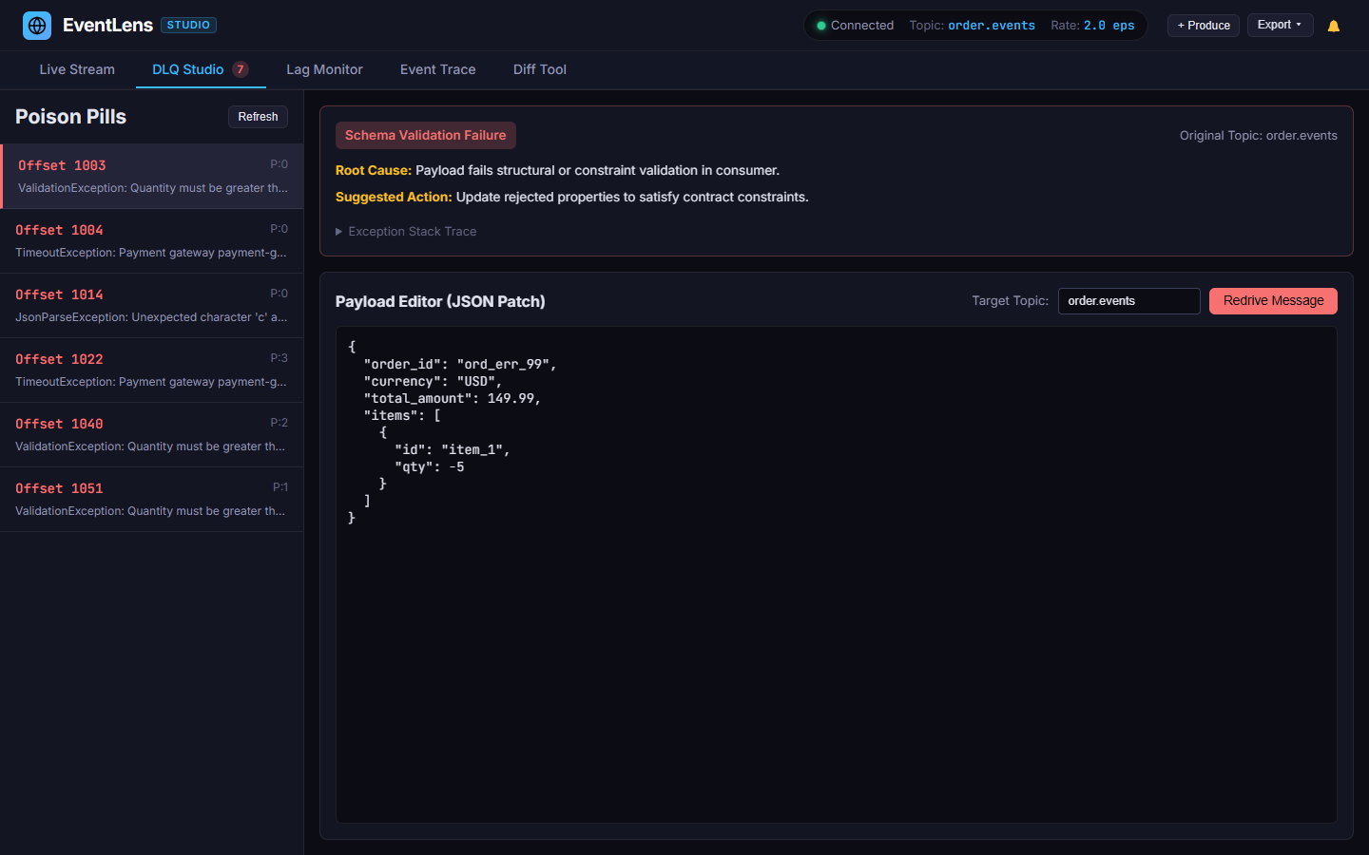
Task: Open the Export dropdown menu
Action: coord(1280,25)
